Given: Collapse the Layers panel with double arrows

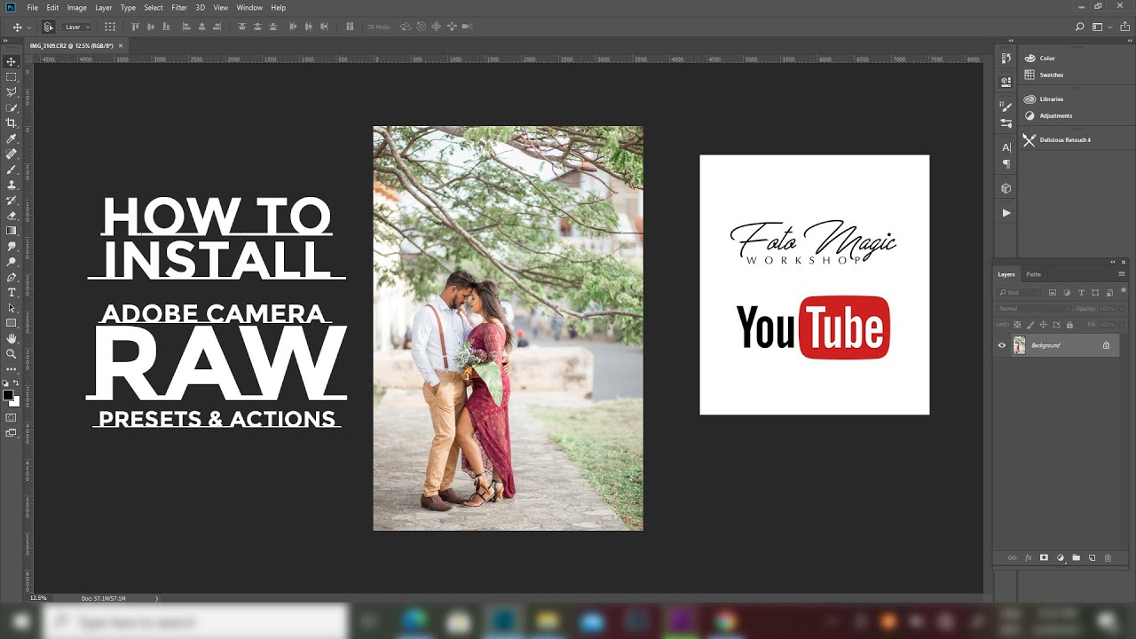Looking at the screenshot, I should point(1113,262).
